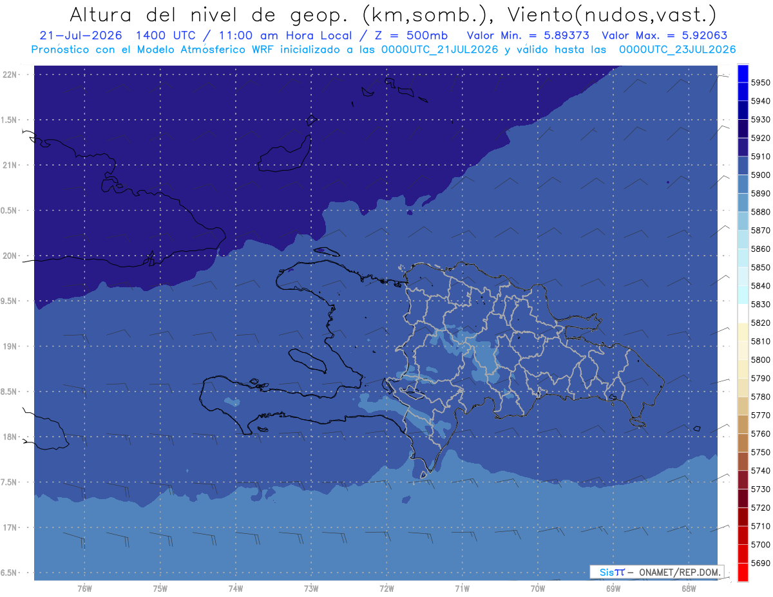Click the '5740' color bar label

click(x=760, y=471)
